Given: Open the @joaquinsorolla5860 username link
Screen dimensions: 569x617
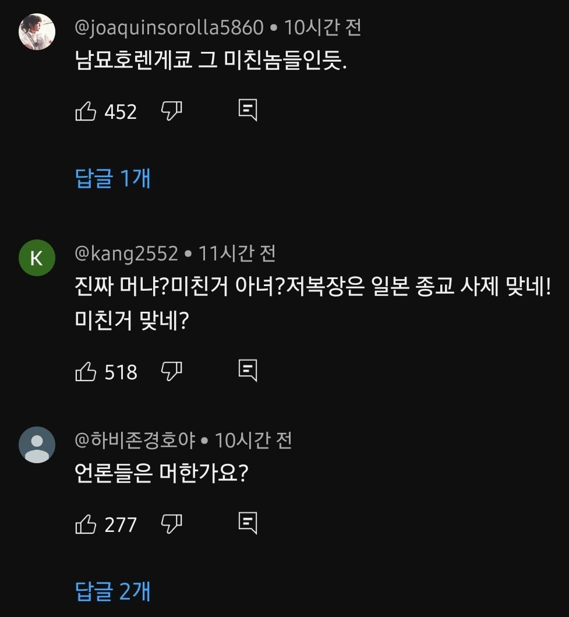Looking at the screenshot, I should 169,27.
